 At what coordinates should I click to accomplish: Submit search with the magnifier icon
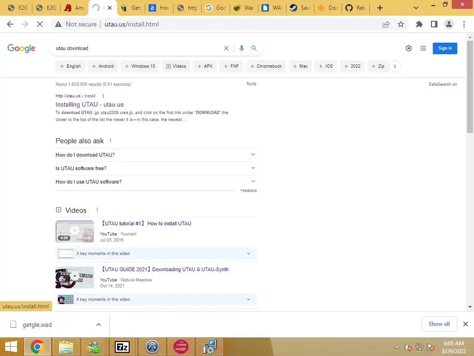(254, 48)
